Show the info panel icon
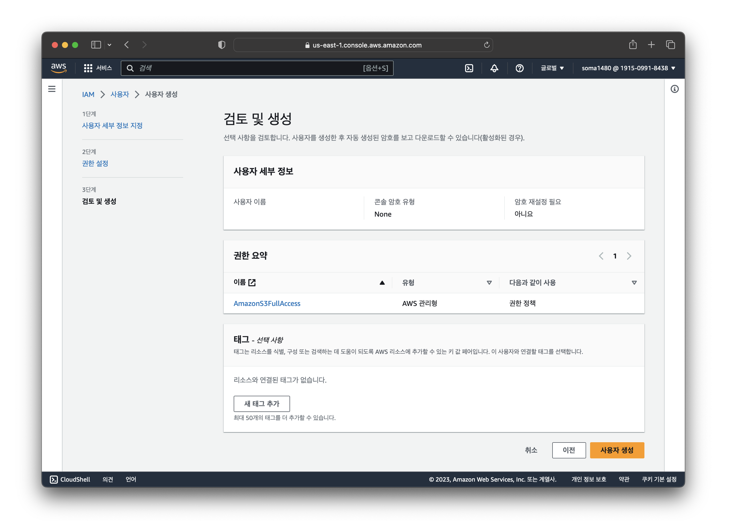The height and width of the screenshot is (521, 732). [674, 89]
